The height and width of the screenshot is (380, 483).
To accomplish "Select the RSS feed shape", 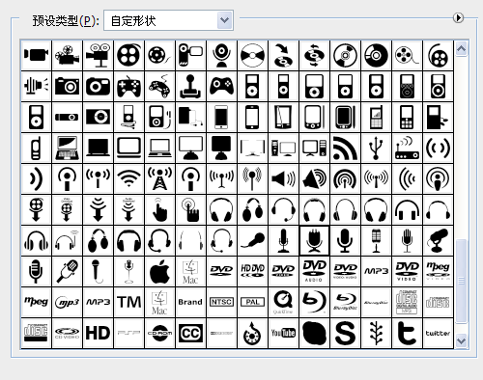I will 345,148.
